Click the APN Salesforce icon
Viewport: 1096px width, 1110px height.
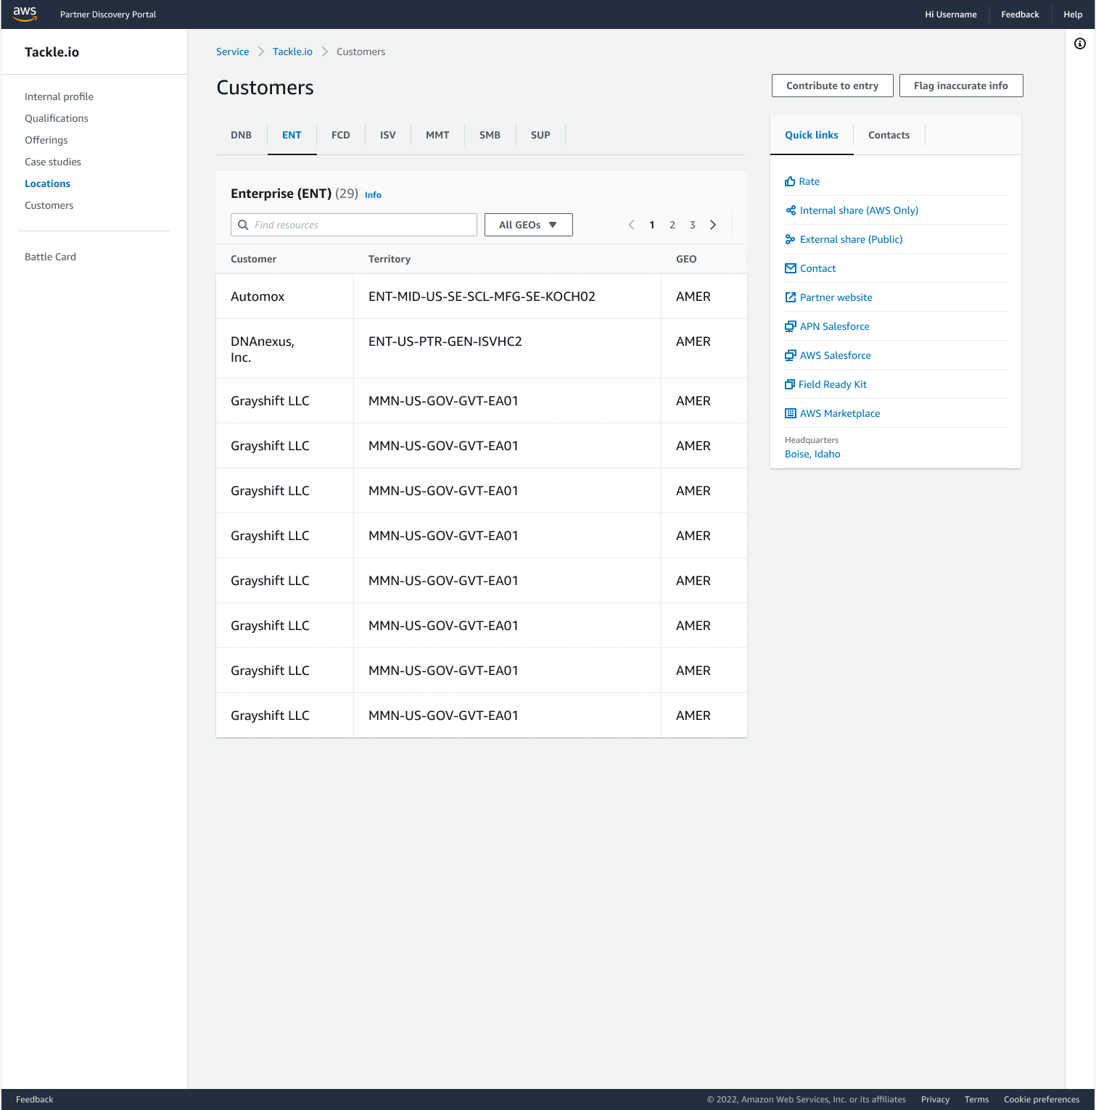tap(791, 326)
